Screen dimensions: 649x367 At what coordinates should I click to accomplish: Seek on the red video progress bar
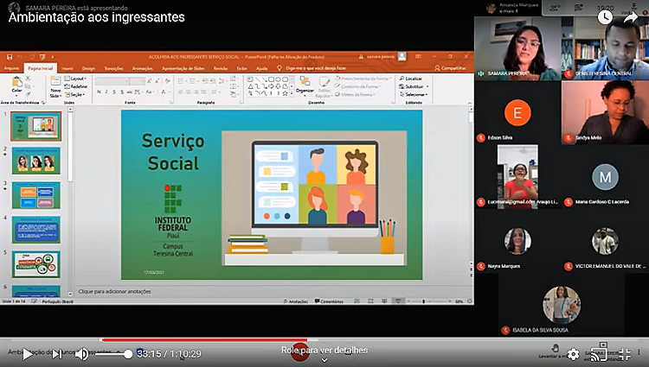coord(205,340)
